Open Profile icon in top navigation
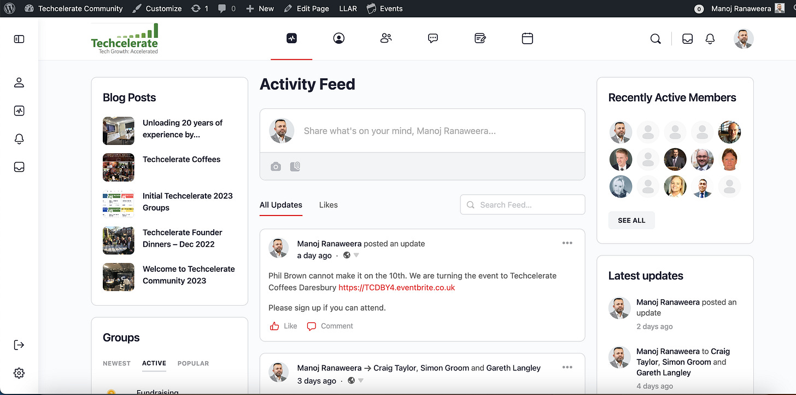 [339, 38]
